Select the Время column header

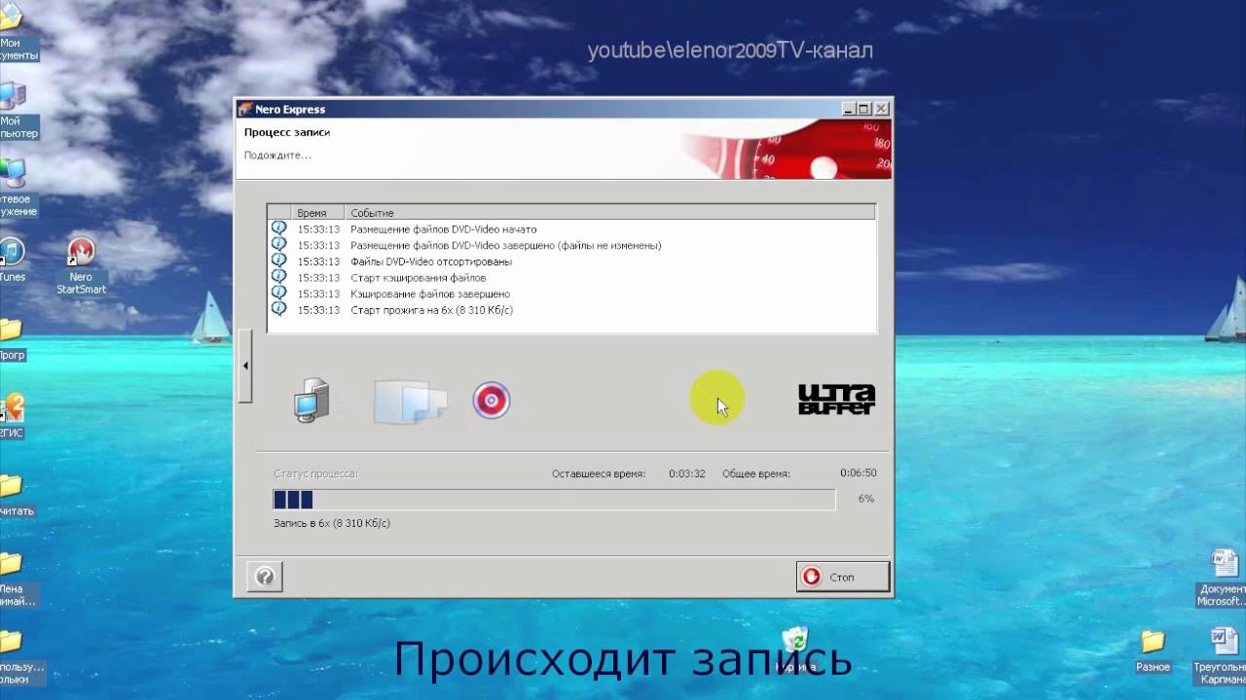317,212
